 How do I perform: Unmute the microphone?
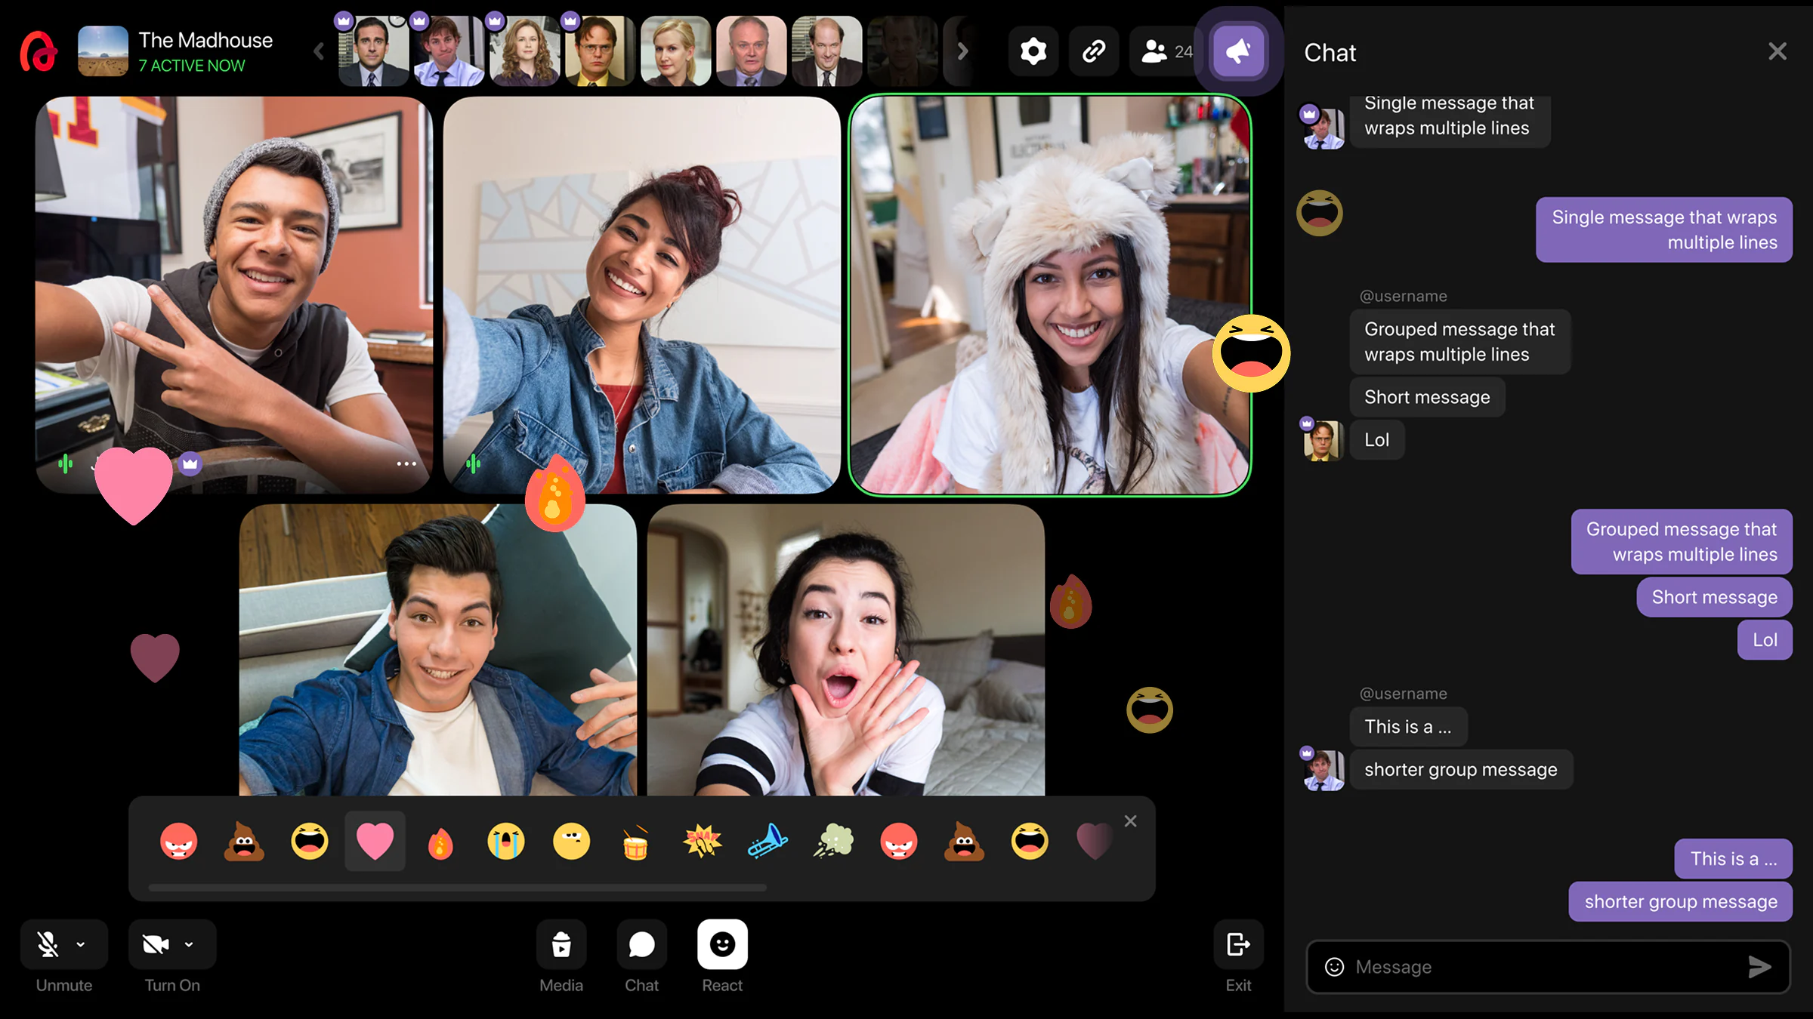tap(48, 944)
